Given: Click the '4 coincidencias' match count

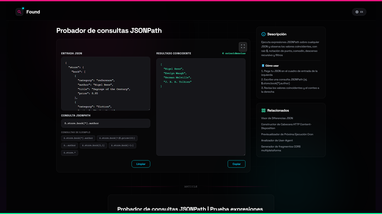Looking at the screenshot, I should [234, 53].
